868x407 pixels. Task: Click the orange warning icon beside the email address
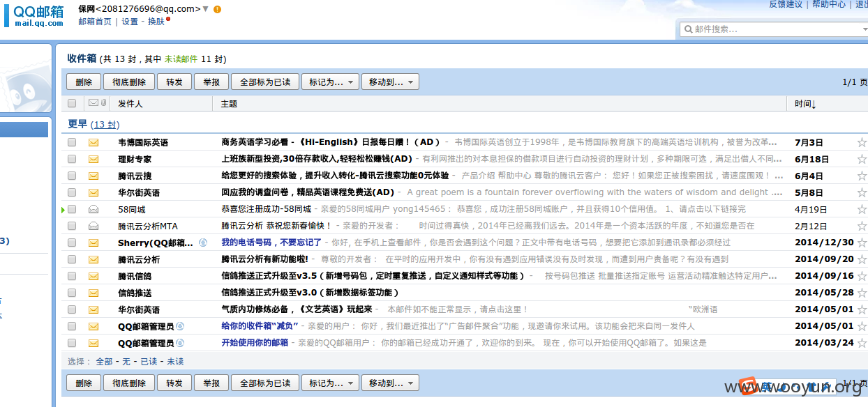tap(217, 9)
